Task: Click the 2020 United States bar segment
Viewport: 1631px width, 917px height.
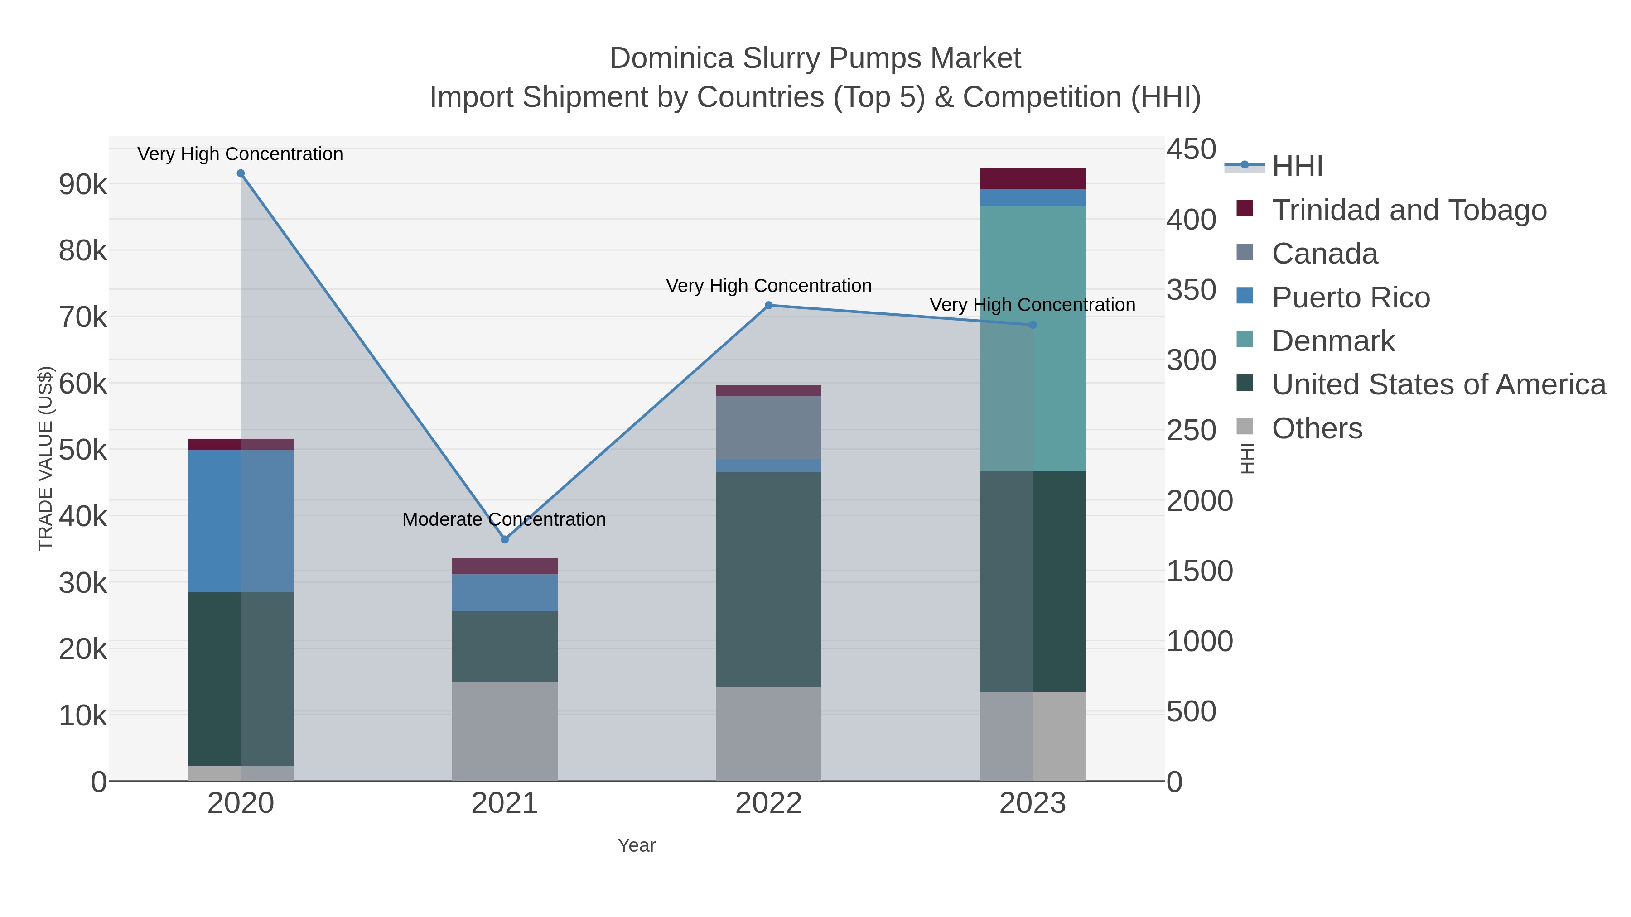Action: pyautogui.click(x=241, y=679)
